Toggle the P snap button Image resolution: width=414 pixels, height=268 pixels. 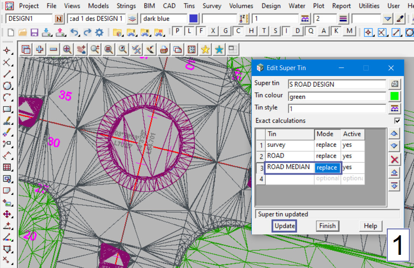177,31
